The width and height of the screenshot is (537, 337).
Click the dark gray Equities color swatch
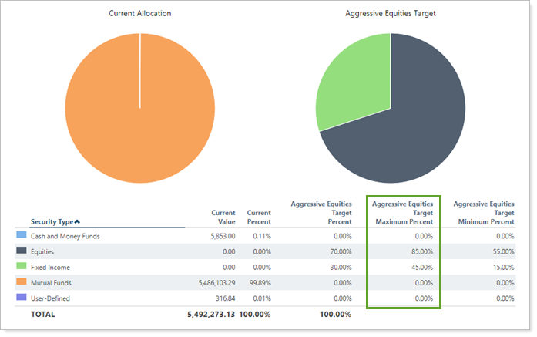(21, 251)
